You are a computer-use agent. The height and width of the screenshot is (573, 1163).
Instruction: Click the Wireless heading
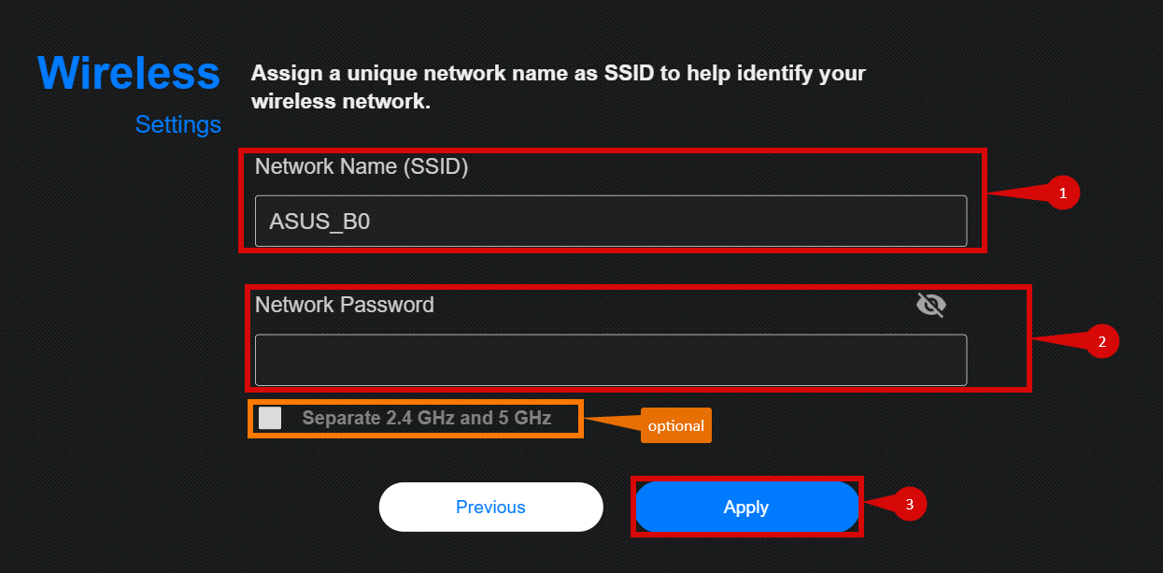pyautogui.click(x=129, y=73)
